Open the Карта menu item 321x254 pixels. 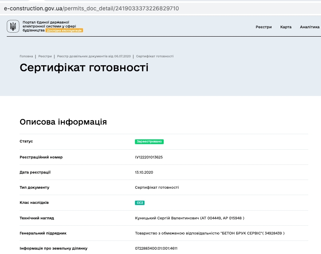[x=286, y=27]
